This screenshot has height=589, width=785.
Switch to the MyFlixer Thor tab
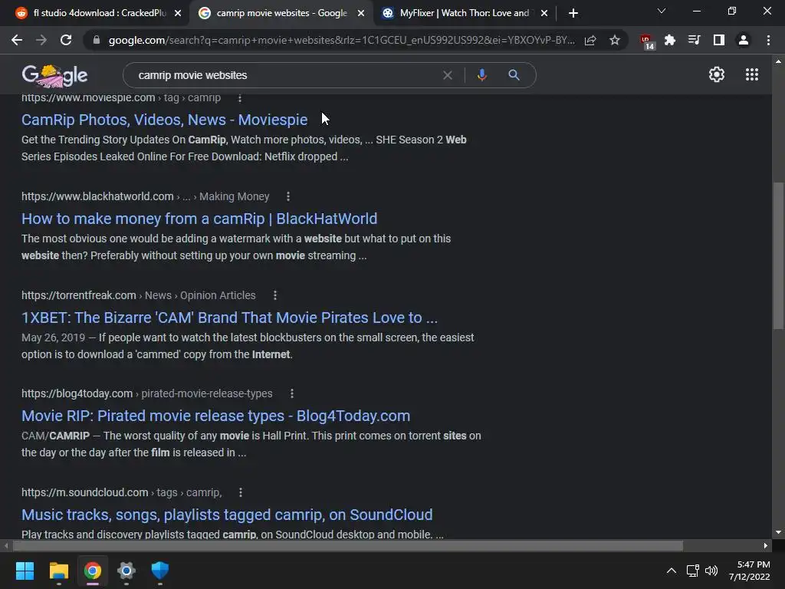pyautogui.click(x=464, y=13)
